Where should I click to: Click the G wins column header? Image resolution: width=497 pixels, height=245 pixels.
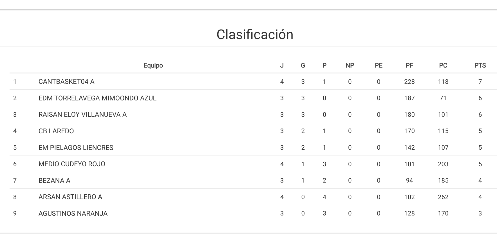tap(303, 66)
